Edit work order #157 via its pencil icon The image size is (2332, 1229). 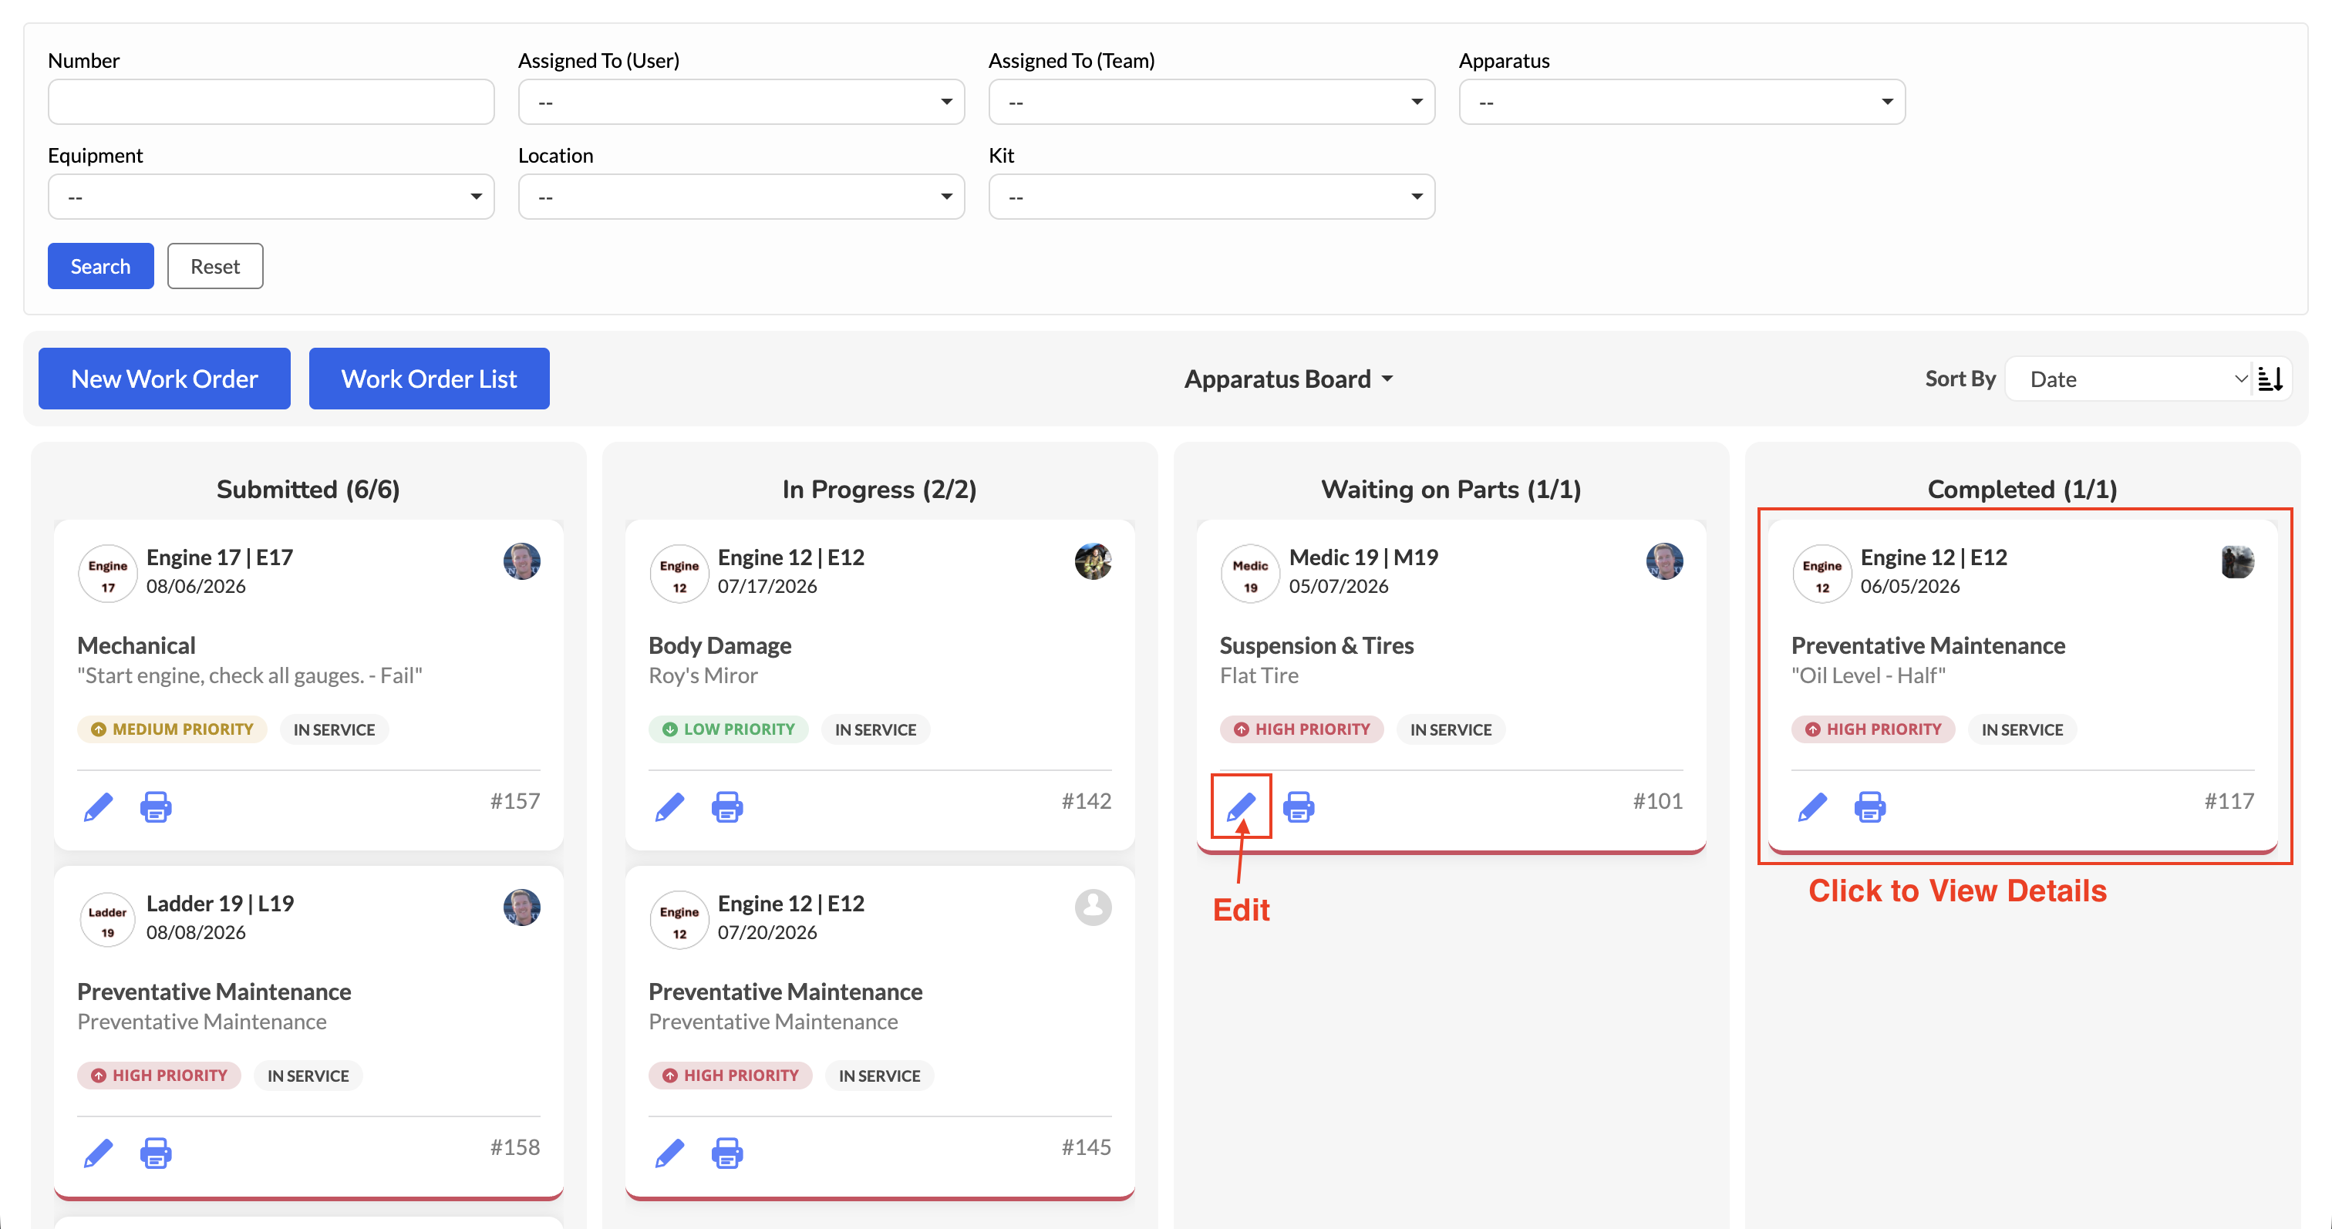(98, 806)
